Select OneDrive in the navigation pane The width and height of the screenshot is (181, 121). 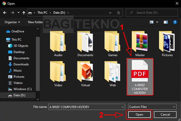pos(15,31)
